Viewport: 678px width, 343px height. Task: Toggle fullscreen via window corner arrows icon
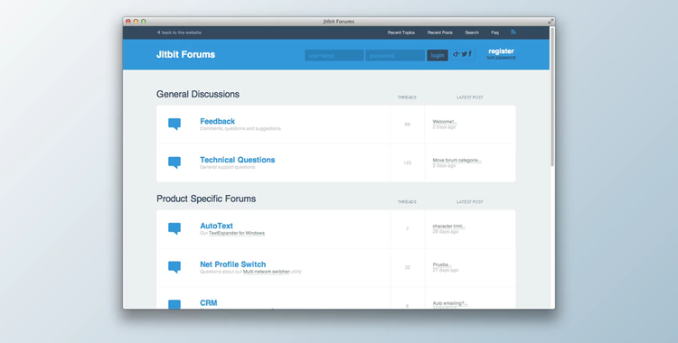tap(551, 21)
